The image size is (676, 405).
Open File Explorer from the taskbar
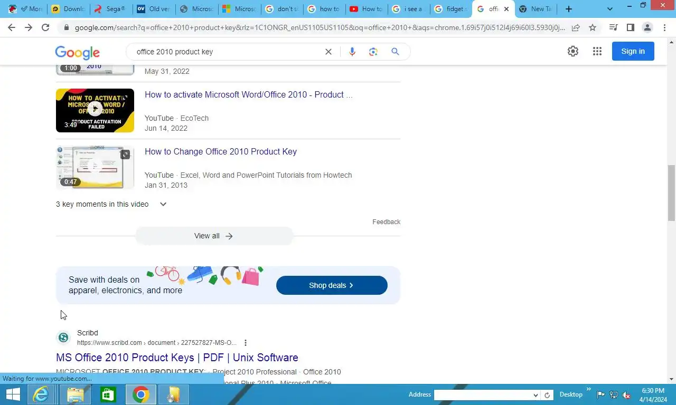[x=76, y=394]
